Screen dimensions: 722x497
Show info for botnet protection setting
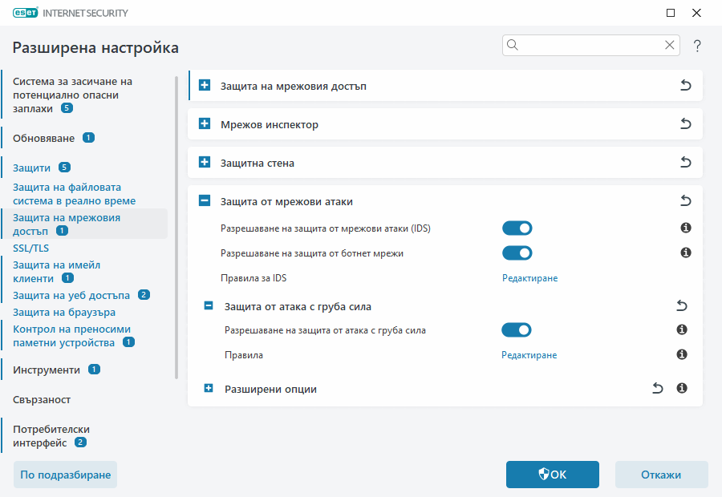[686, 253]
